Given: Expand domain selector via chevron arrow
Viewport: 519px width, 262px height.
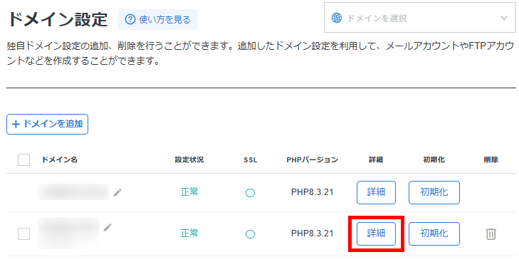Looking at the screenshot, I should point(504,18).
